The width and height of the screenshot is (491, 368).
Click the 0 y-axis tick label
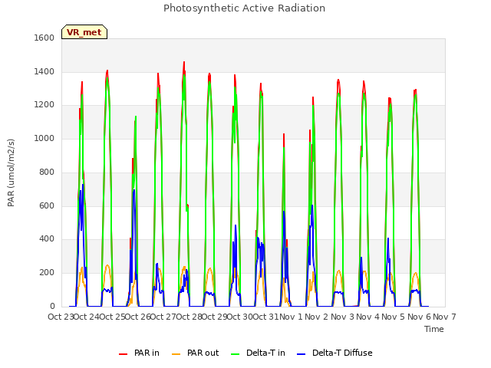pyautogui.click(x=52, y=307)
